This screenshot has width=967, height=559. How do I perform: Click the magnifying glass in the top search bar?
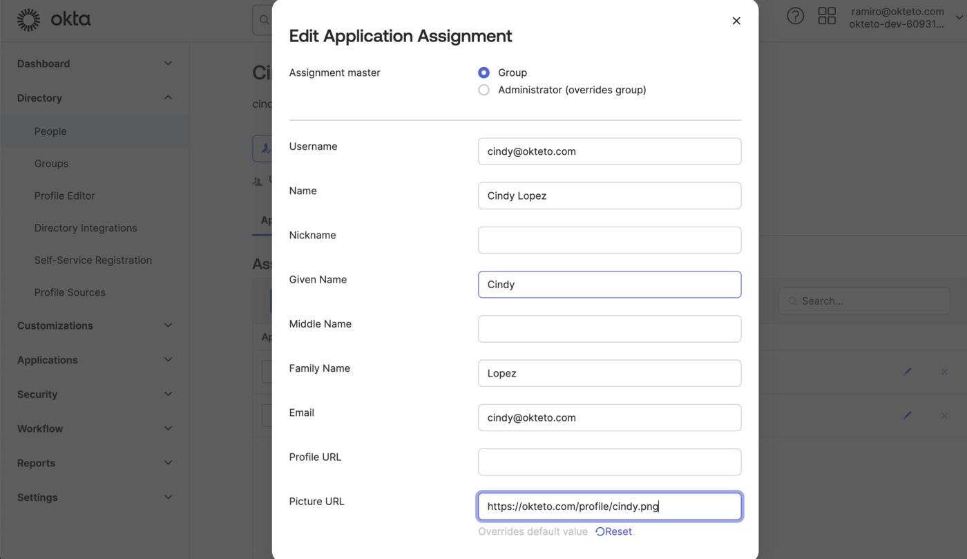click(x=263, y=19)
